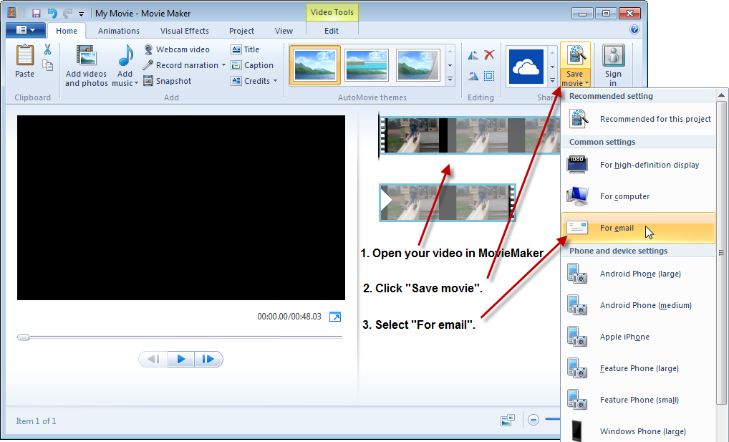The height and width of the screenshot is (442, 729).
Task: Add a Caption to the clip
Action: click(252, 65)
